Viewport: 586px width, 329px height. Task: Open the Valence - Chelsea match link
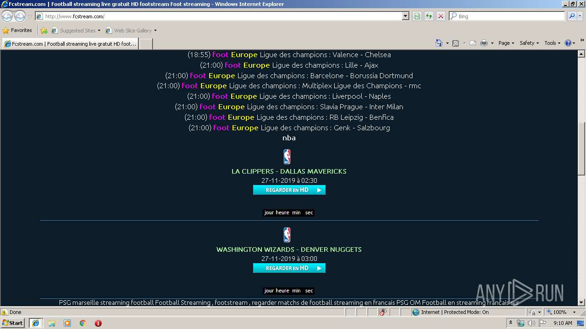coord(289,54)
